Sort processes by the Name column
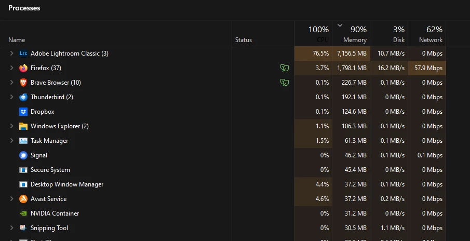The image size is (470, 241). click(17, 40)
